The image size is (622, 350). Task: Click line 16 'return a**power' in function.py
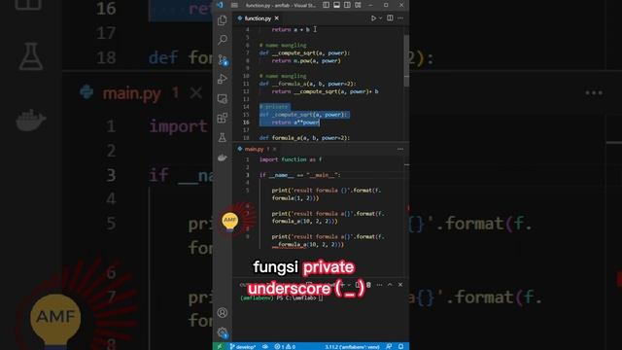coord(295,122)
